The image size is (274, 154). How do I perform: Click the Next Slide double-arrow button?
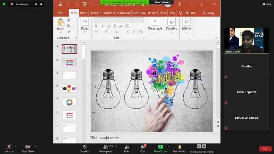[x=218, y=126]
